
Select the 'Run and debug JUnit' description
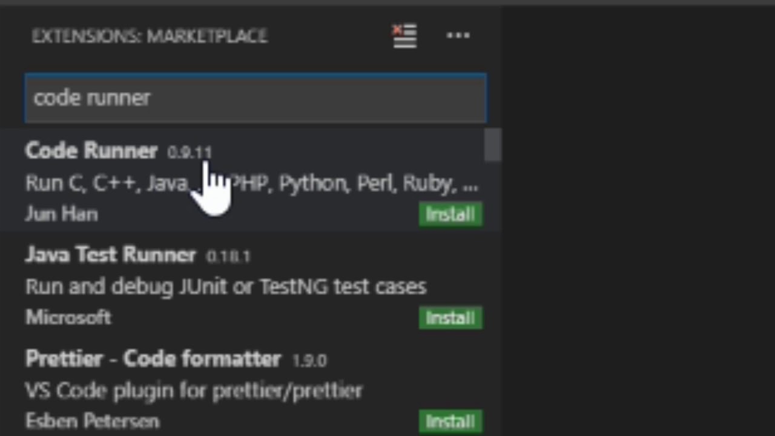[x=226, y=286]
